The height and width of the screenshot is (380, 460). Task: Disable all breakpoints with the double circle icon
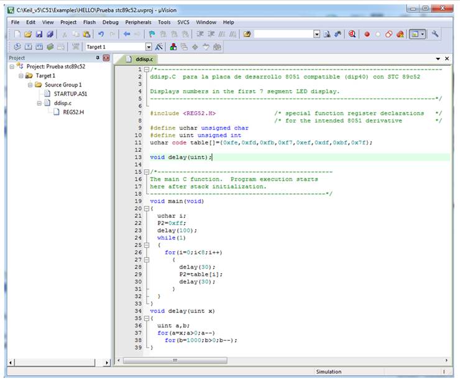tap(389, 34)
